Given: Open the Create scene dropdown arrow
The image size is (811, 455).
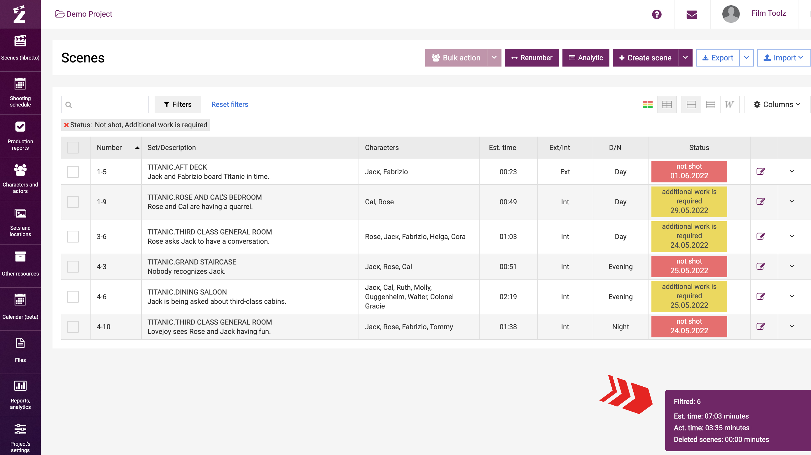Looking at the screenshot, I should pyautogui.click(x=685, y=58).
